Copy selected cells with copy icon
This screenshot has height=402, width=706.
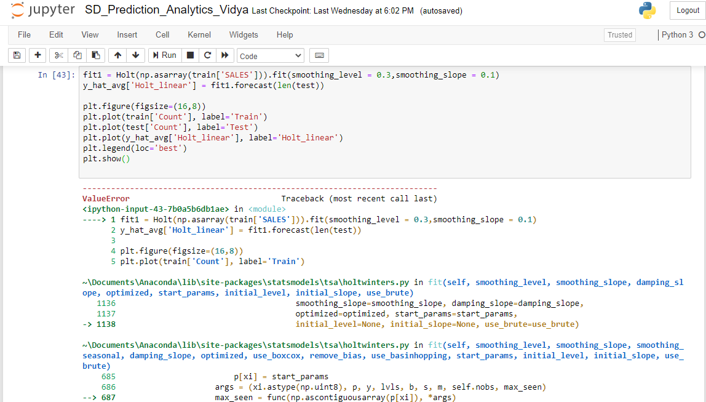pyautogui.click(x=77, y=55)
